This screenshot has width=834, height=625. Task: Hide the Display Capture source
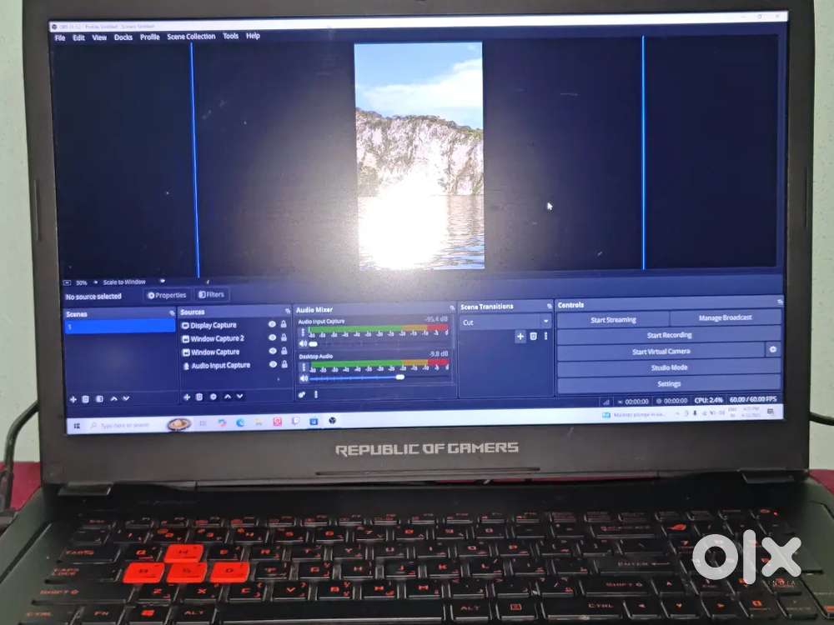(272, 325)
